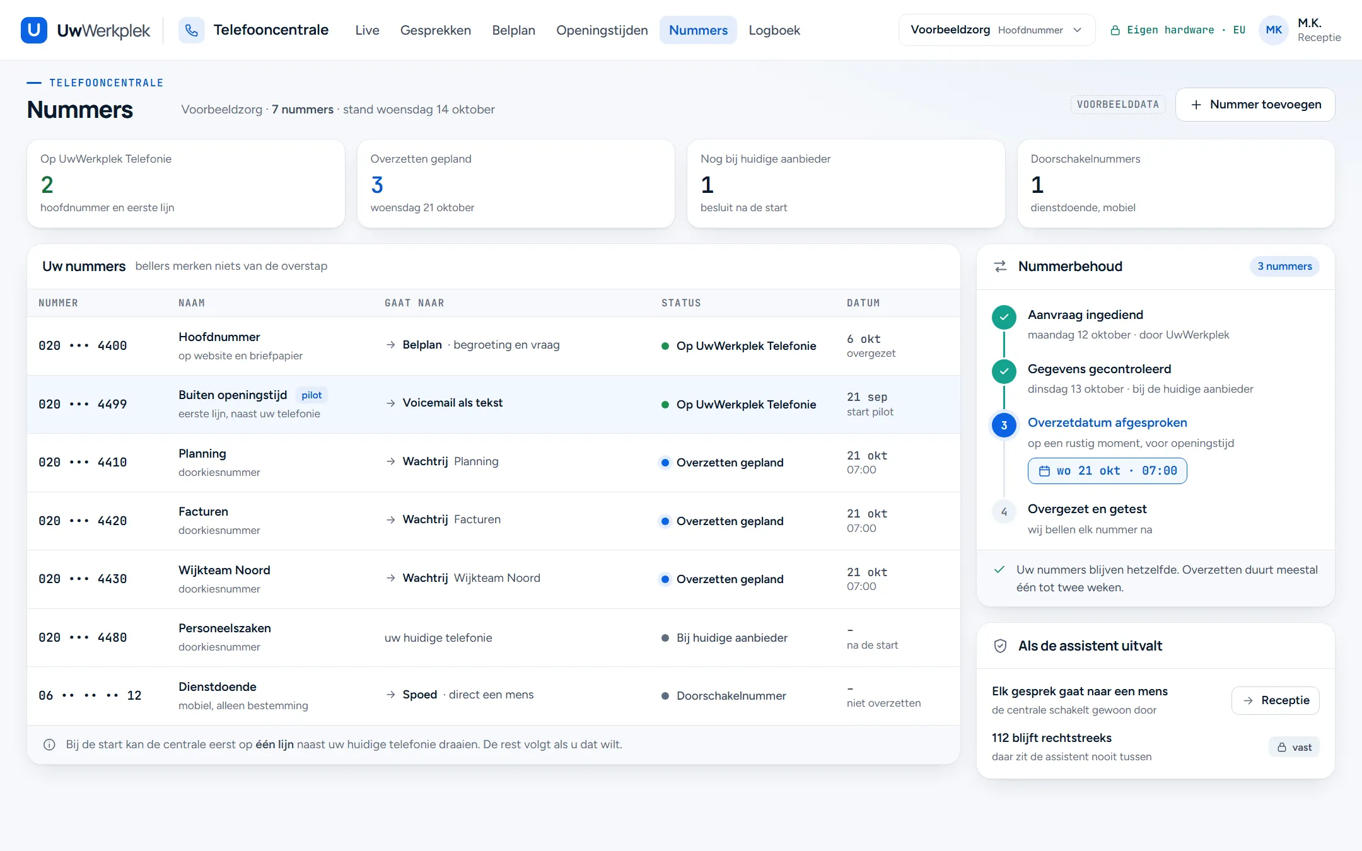Click the 3 nummers badge
This screenshot has width=1362, height=851.
coord(1284,267)
